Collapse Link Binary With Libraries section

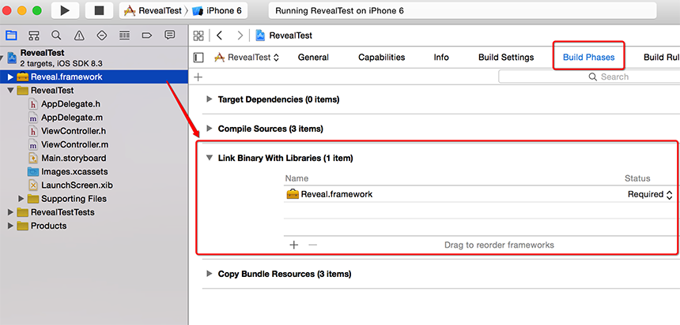coord(210,158)
